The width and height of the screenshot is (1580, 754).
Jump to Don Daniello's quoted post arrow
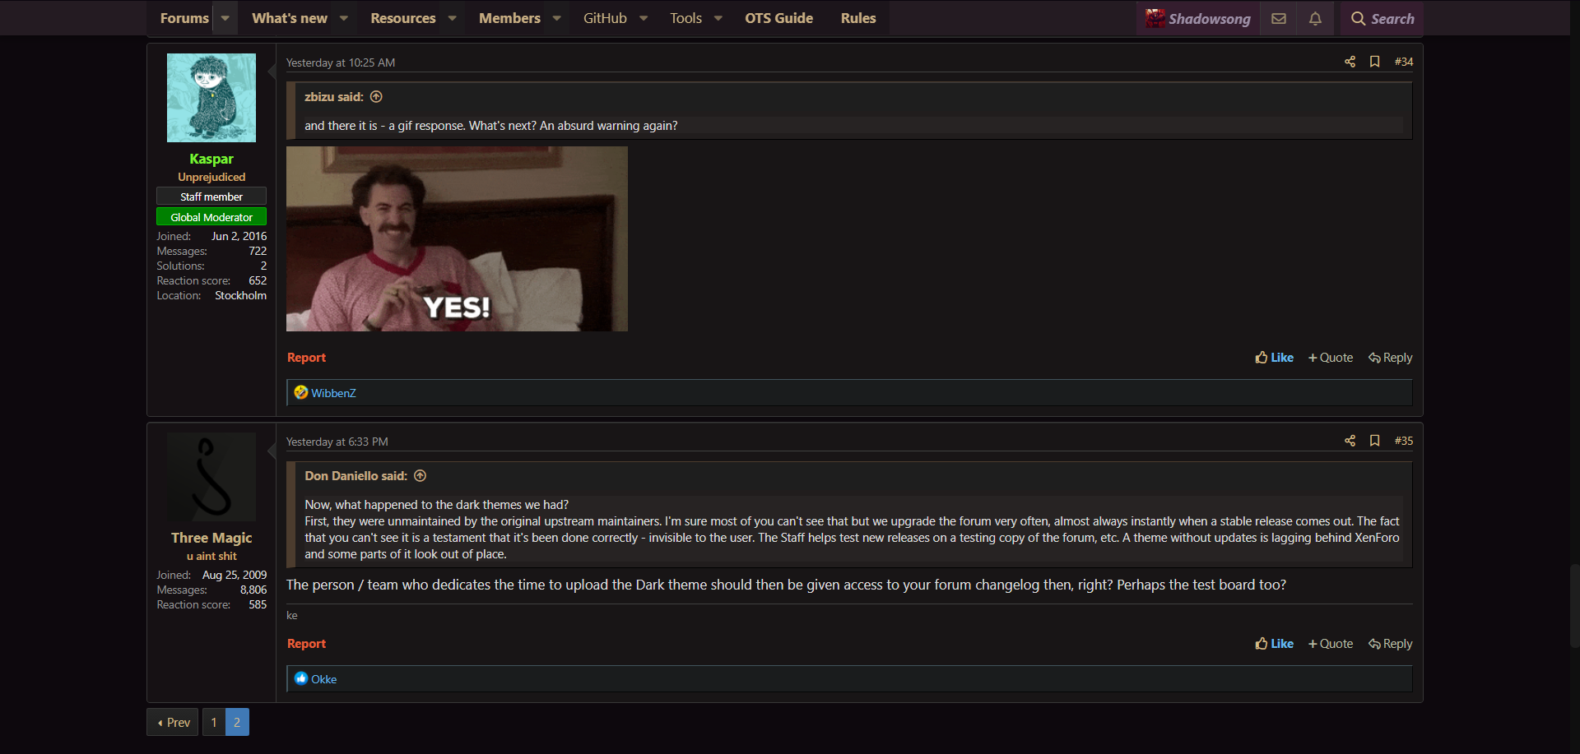(x=421, y=476)
